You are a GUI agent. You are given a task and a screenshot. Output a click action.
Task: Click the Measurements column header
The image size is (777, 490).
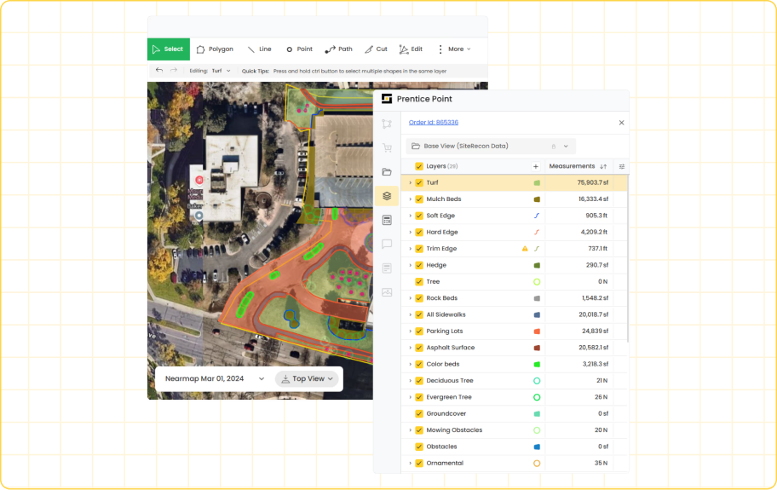coord(572,166)
